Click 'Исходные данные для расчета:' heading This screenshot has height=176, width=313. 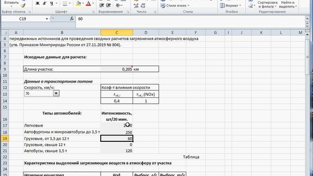point(55,57)
